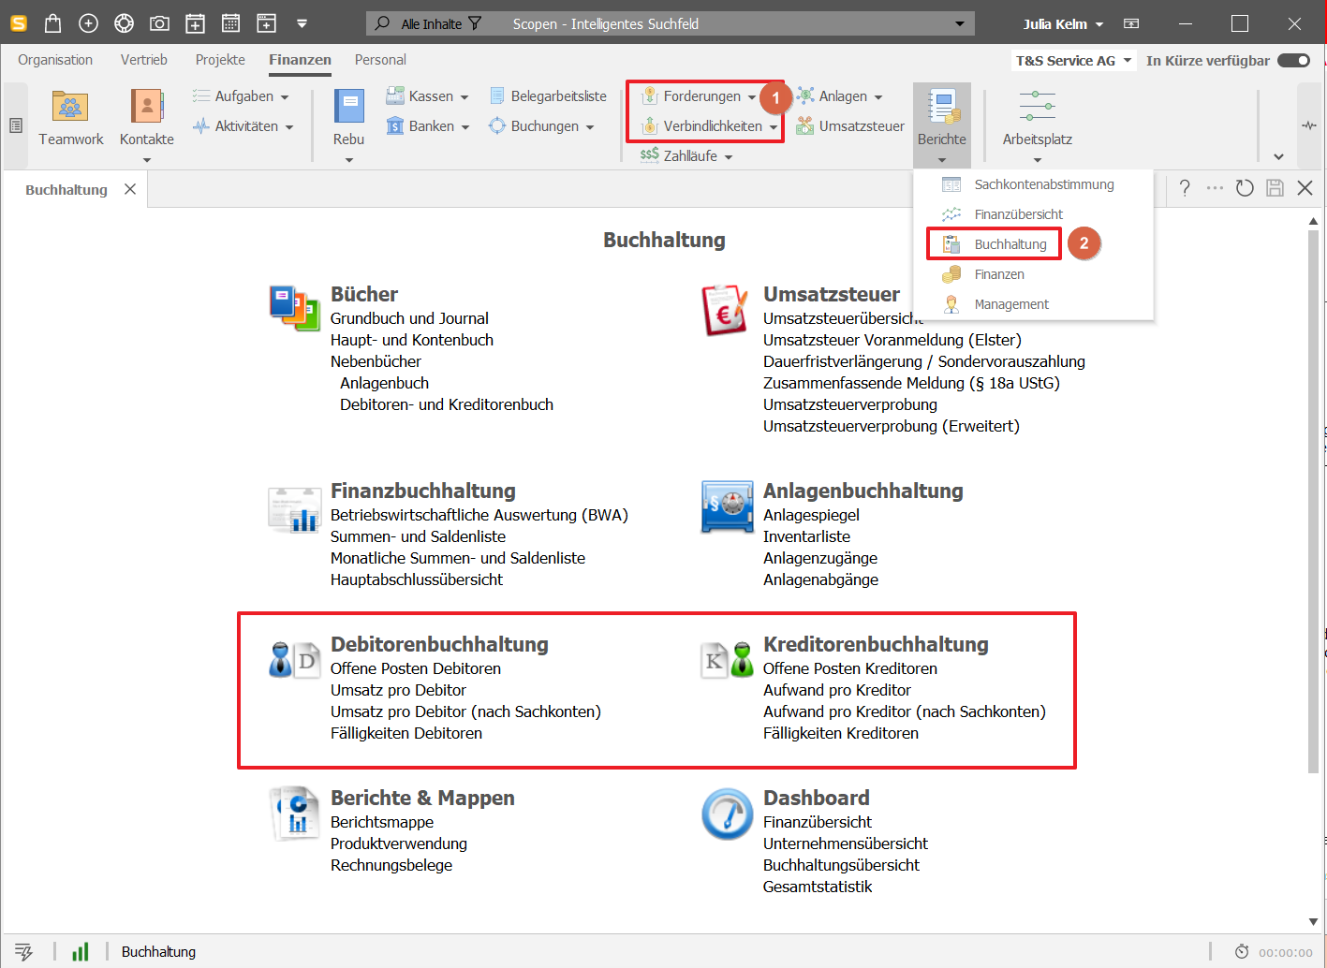
Task: Open the T&S Service AG company dropdown
Action: 1073,61
